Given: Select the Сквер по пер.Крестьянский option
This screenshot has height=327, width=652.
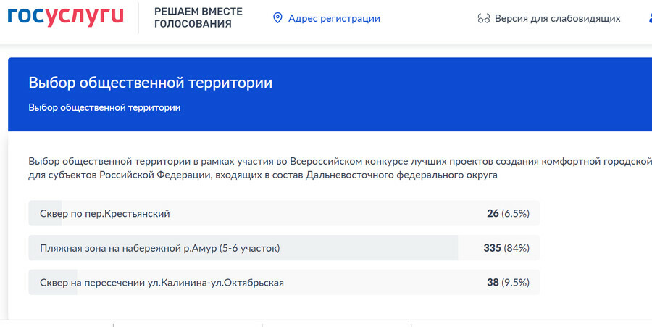Looking at the screenshot, I should [105, 213].
